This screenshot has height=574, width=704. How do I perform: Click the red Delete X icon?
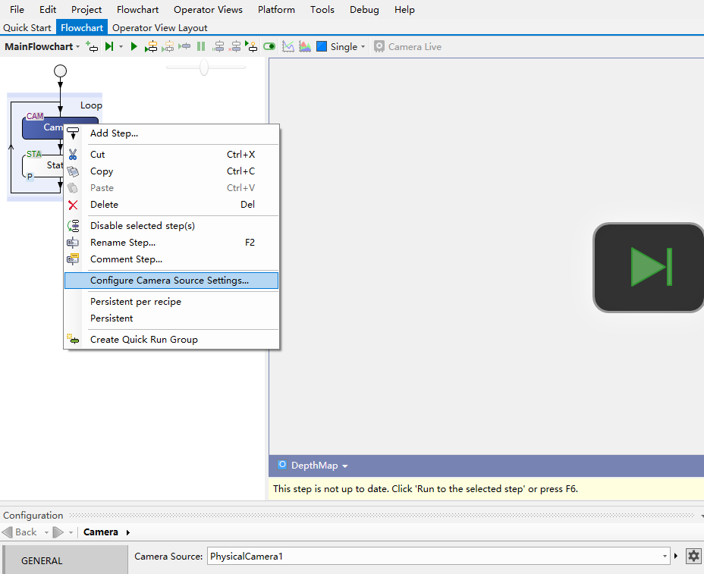coord(73,205)
